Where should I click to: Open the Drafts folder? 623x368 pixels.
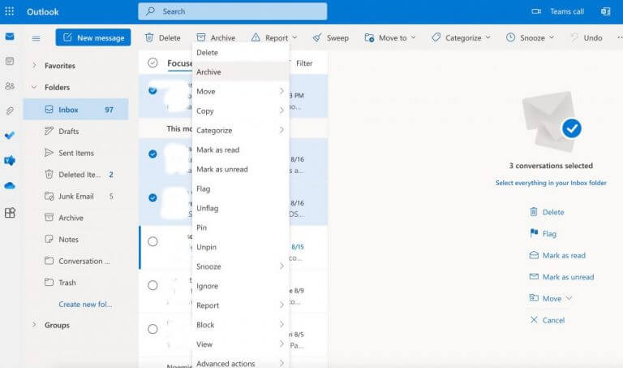[x=76, y=131]
